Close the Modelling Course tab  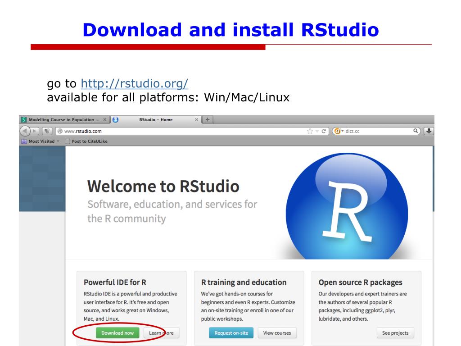click(104, 119)
